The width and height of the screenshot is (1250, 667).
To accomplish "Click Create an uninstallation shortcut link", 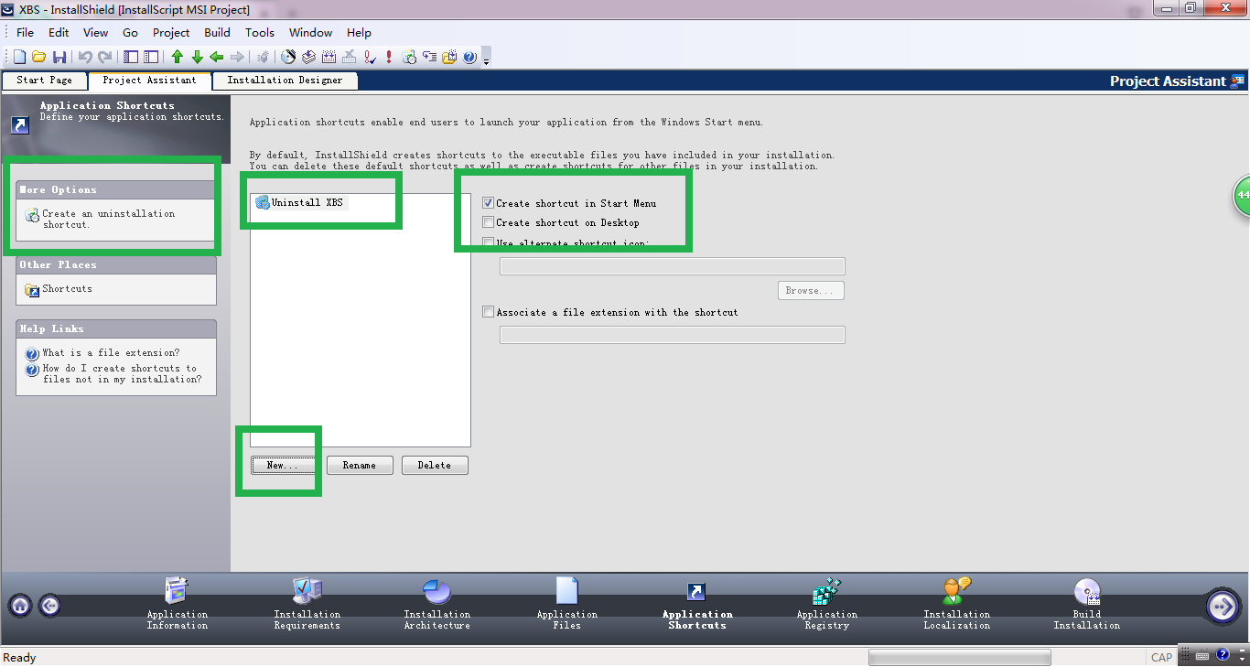I will [108, 219].
